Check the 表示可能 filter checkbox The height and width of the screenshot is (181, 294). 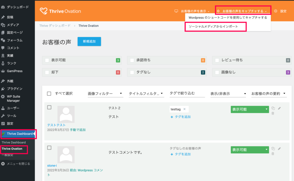pos(47,60)
